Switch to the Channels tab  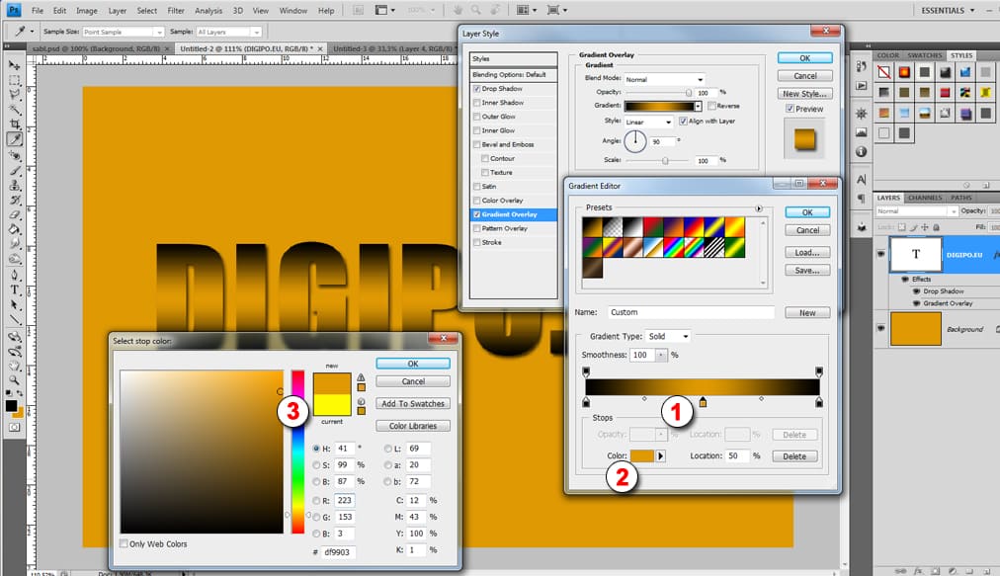(924, 198)
